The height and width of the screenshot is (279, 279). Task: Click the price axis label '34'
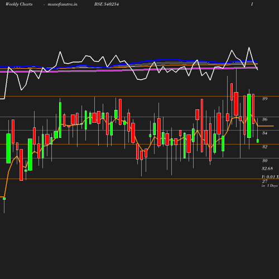[x=264, y=133]
